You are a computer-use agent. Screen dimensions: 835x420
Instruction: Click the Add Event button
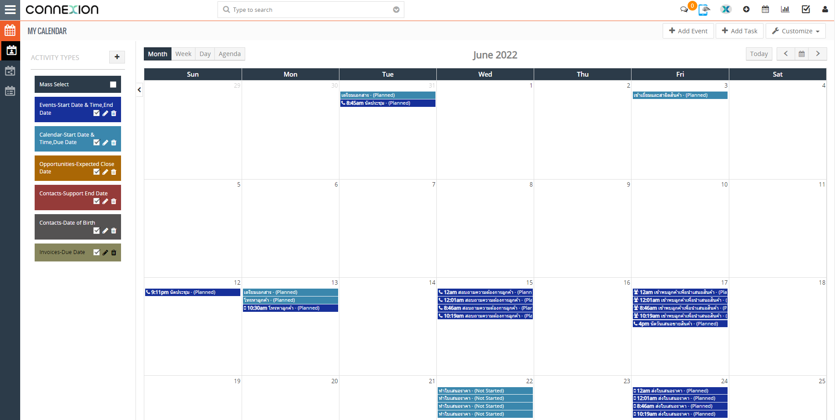[688, 31]
